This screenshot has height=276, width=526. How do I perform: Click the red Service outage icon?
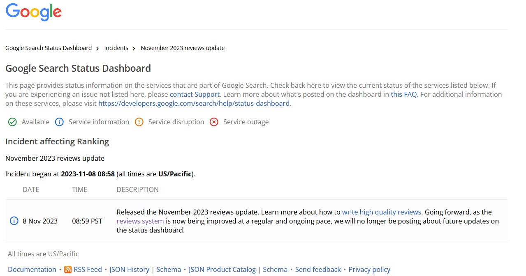click(214, 122)
